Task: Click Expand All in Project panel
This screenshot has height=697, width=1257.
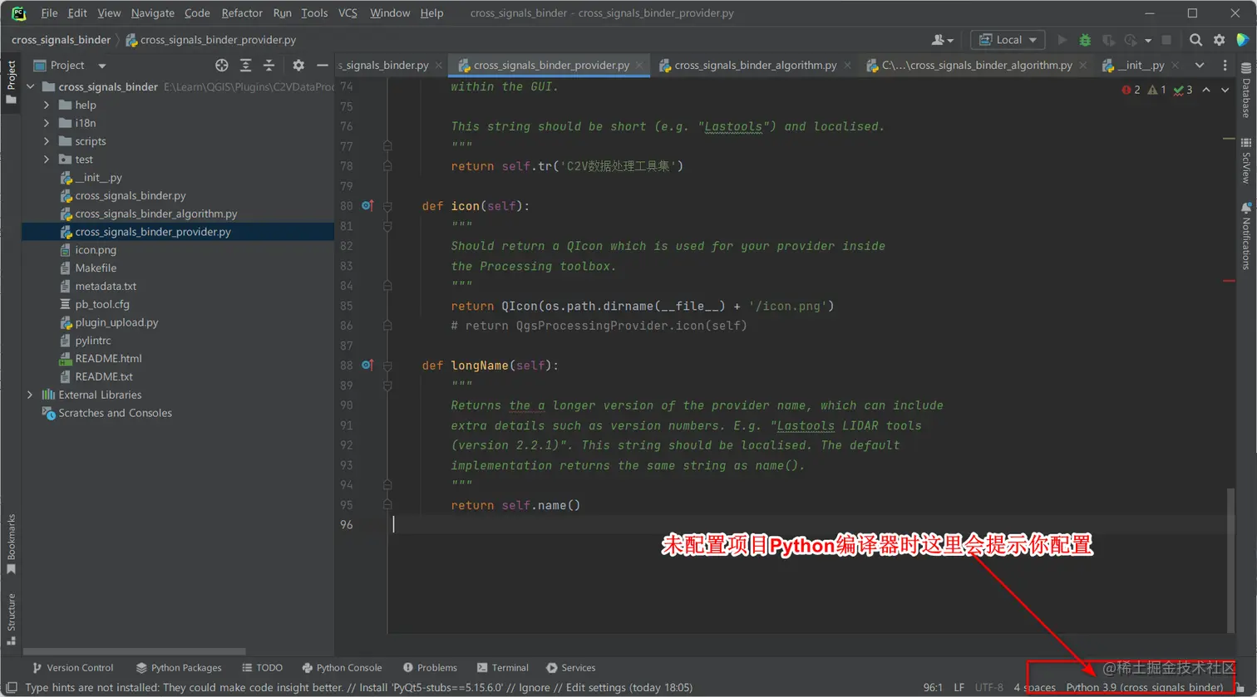Action: click(246, 66)
